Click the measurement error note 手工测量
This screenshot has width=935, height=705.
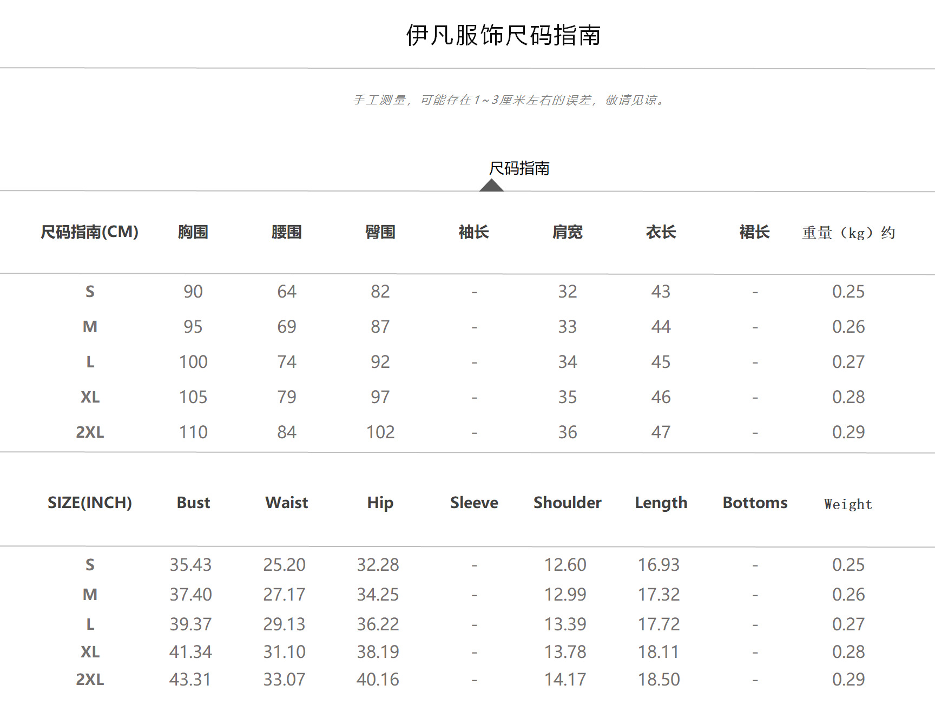pyautogui.click(x=509, y=100)
